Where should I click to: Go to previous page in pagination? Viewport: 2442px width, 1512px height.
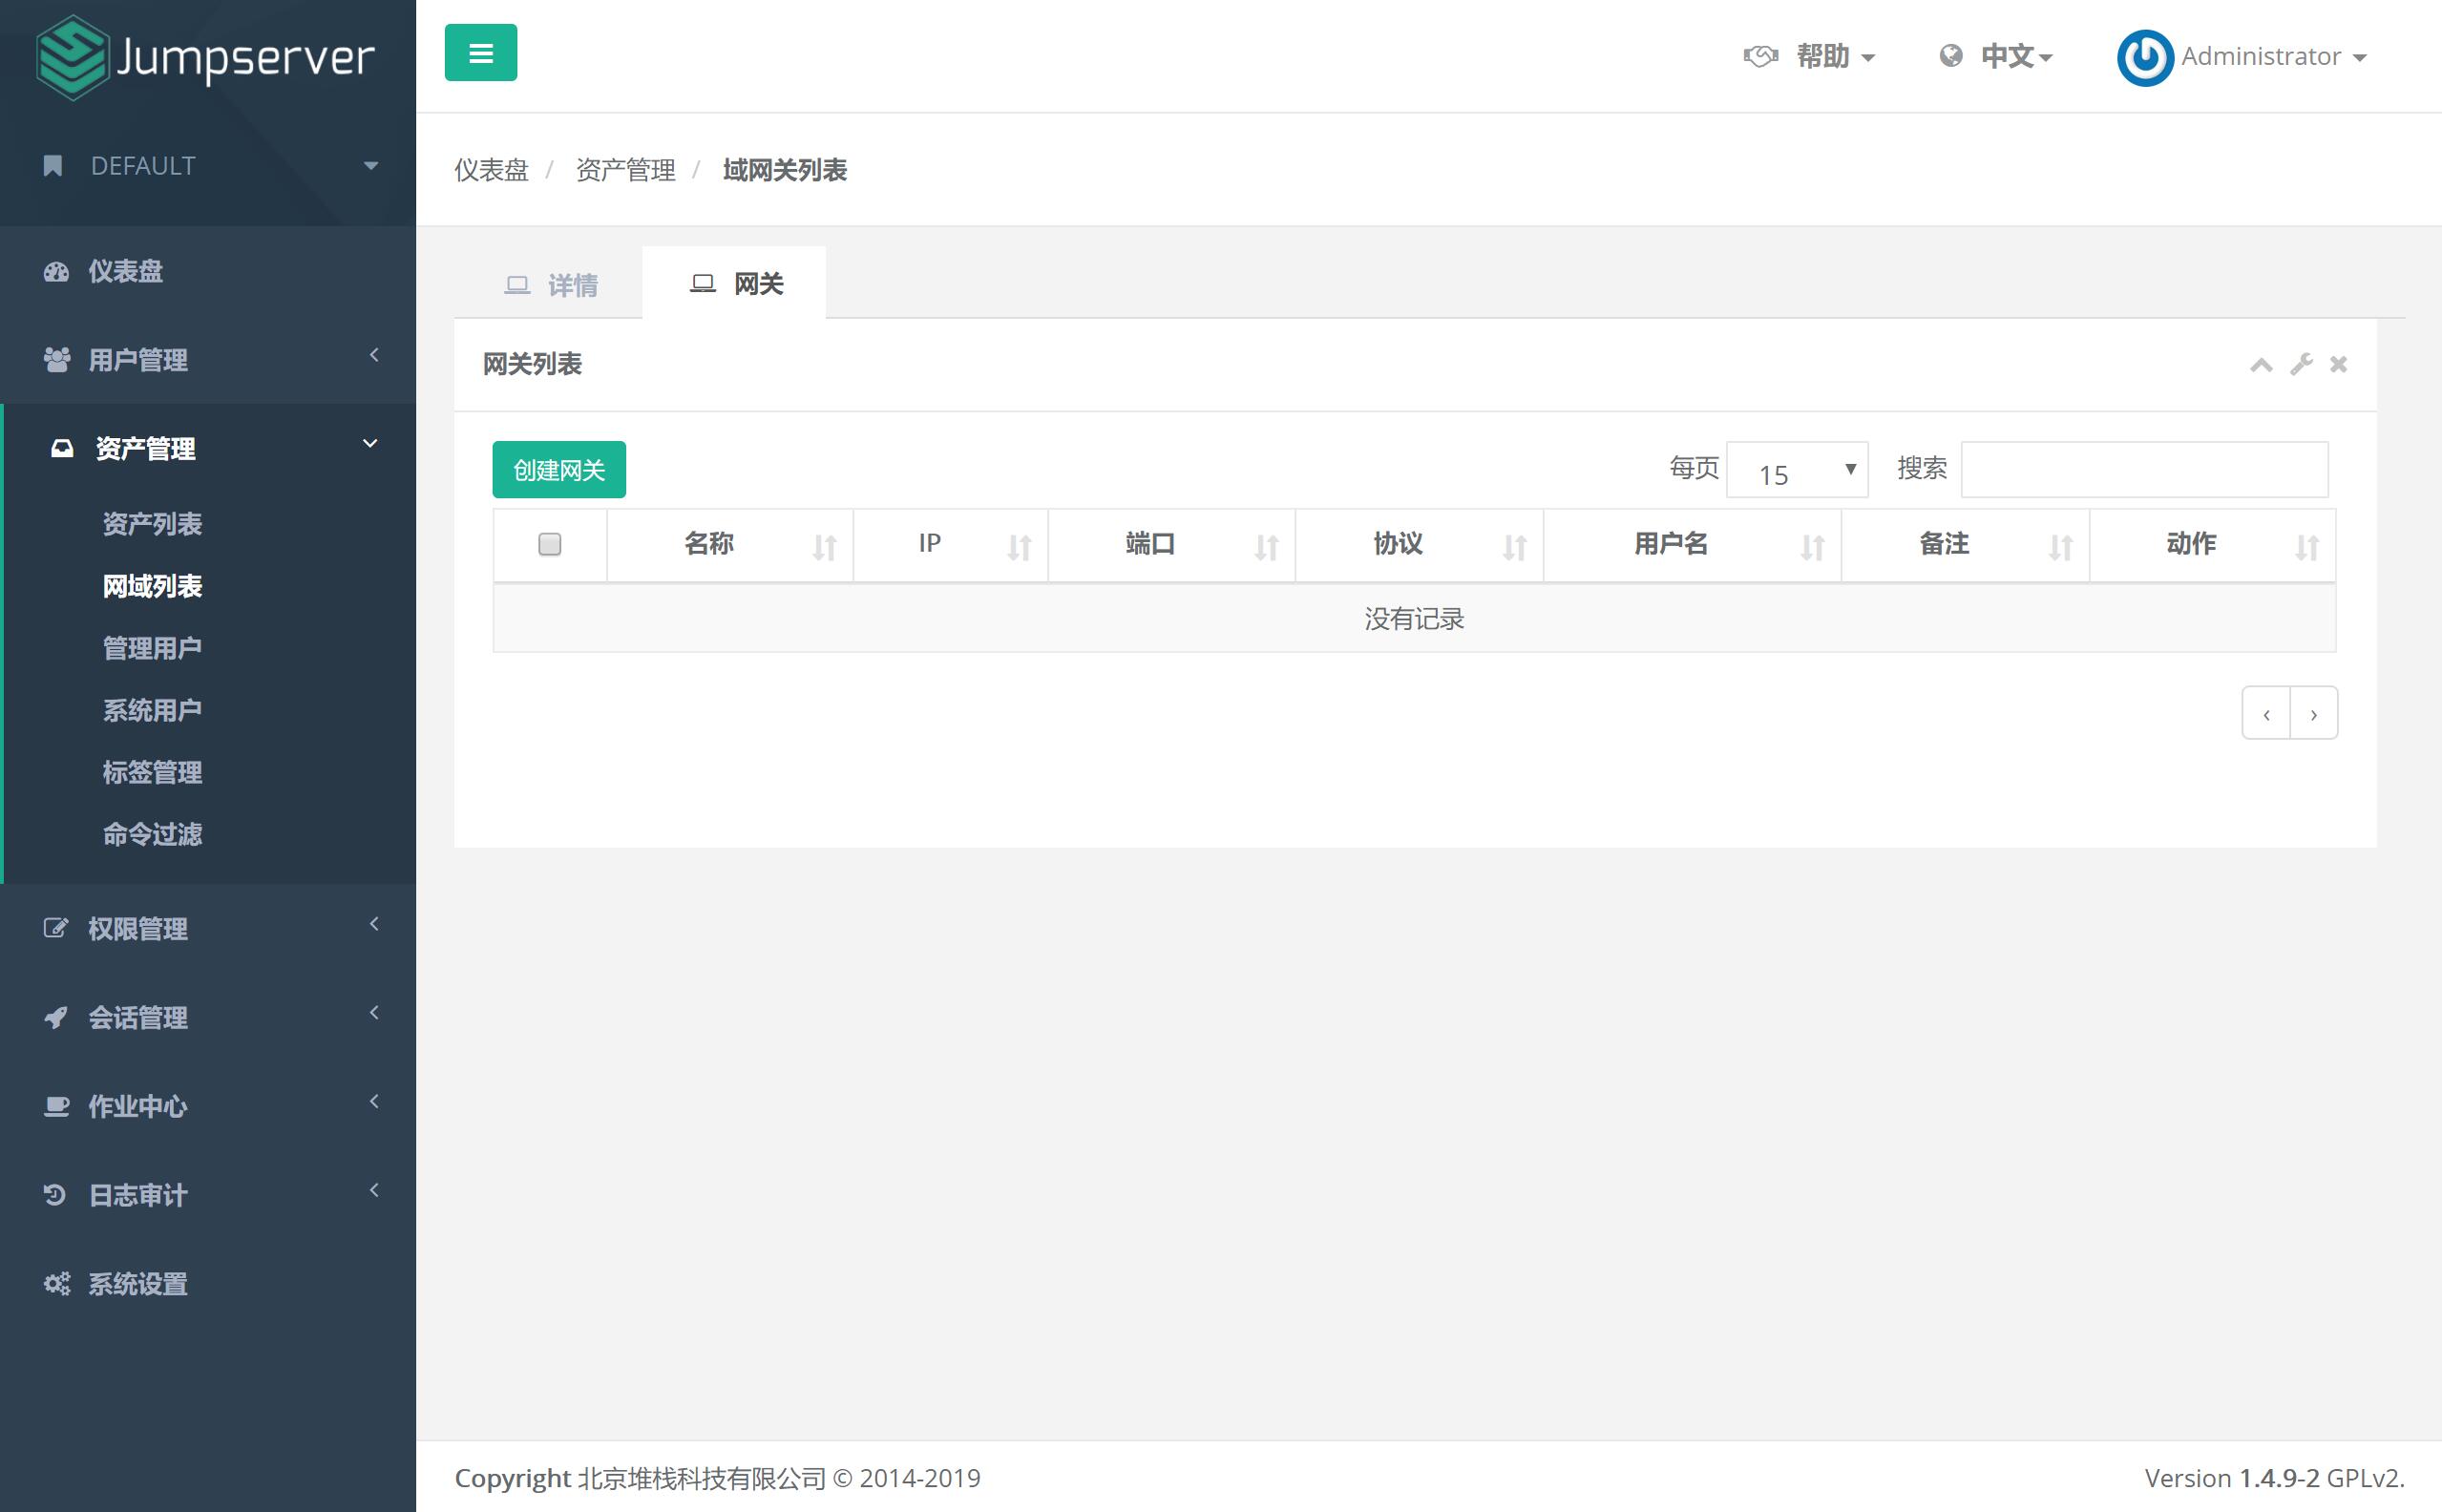2266,713
